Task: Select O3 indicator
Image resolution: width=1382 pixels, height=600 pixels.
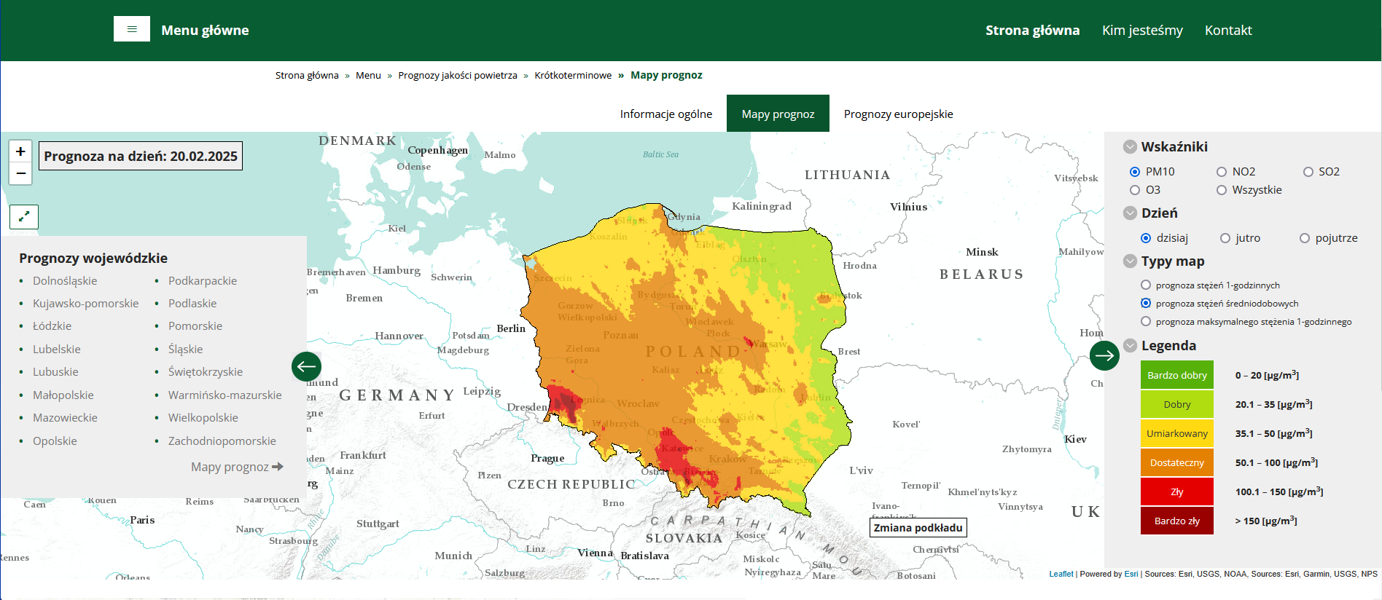Action: click(1135, 190)
